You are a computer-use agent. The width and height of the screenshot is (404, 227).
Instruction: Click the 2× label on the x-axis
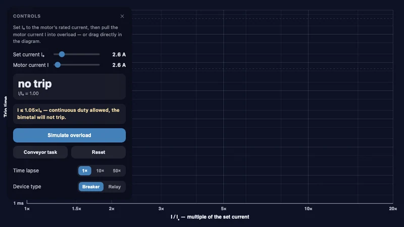coord(112,209)
